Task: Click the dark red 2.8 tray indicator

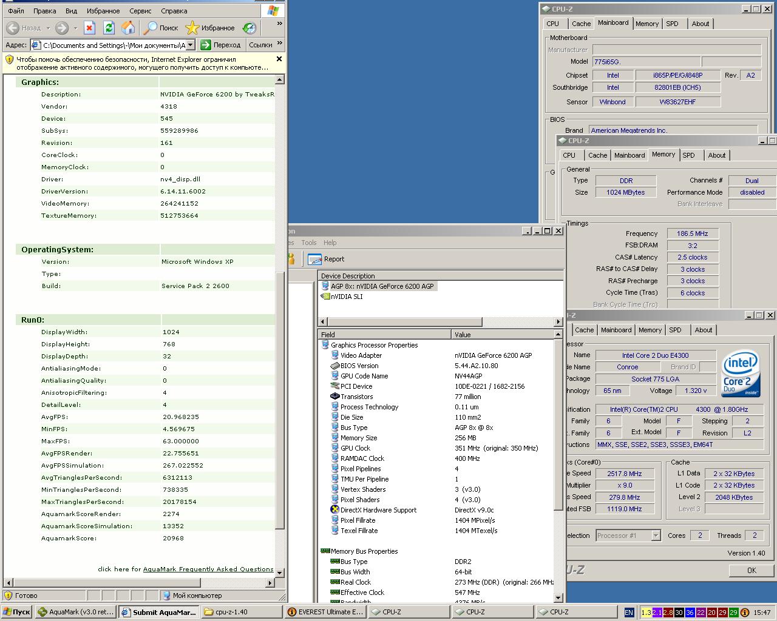Action: pyautogui.click(x=668, y=613)
